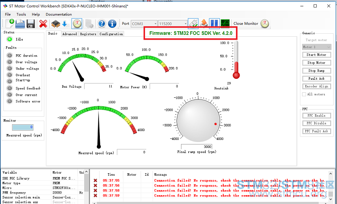The height and width of the screenshot is (204, 337).
Task: Click the Idle green status indicator
Action: point(9,39)
